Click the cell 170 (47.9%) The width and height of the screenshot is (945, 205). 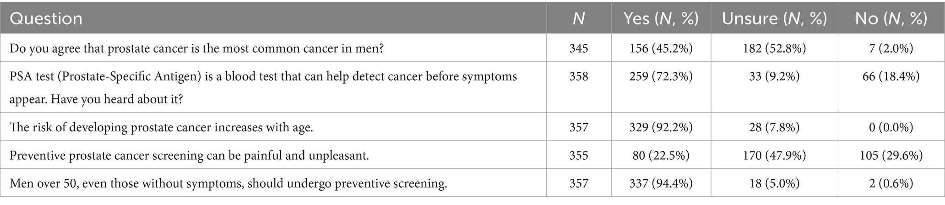click(774, 156)
